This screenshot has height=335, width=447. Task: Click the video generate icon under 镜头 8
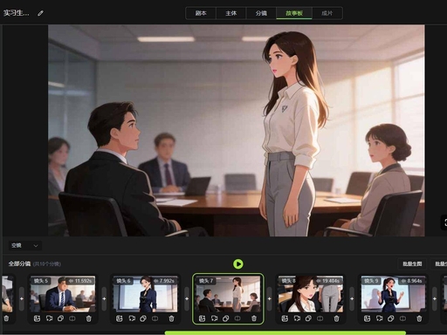point(297,318)
